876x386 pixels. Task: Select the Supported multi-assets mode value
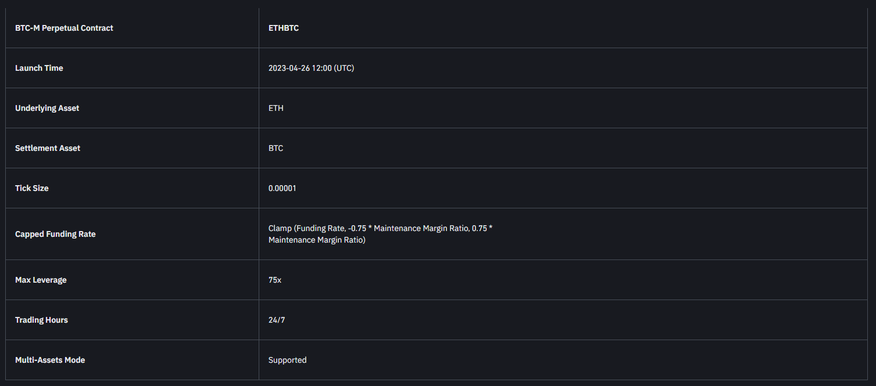(288, 360)
